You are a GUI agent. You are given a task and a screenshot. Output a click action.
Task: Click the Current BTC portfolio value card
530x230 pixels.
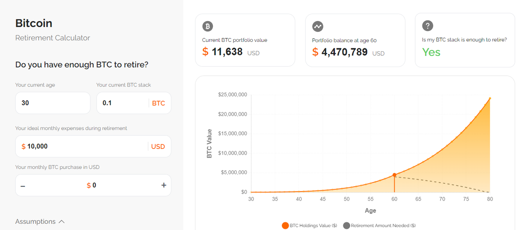click(x=245, y=40)
